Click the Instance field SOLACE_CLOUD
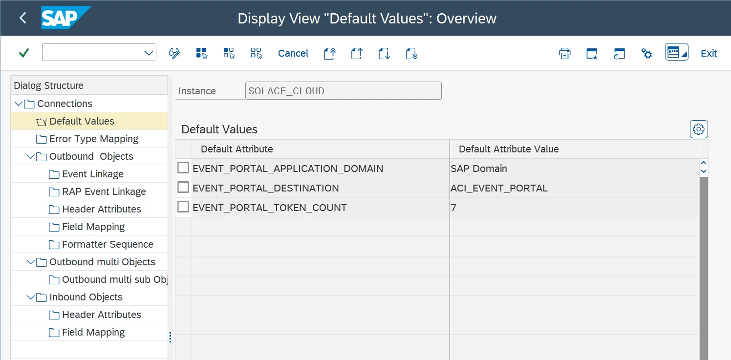Image resolution: width=731 pixels, height=360 pixels. [343, 91]
